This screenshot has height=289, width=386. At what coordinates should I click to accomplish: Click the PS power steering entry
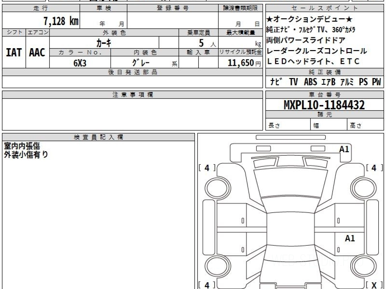363,82
